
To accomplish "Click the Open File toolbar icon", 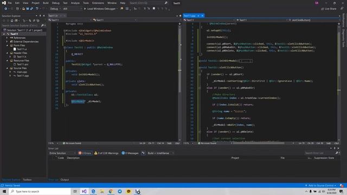I will pos(23,9).
